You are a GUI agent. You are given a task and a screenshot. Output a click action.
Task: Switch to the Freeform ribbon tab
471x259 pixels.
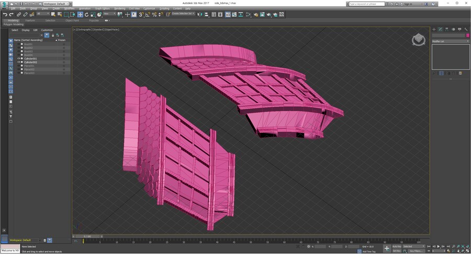tap(30, 20)
